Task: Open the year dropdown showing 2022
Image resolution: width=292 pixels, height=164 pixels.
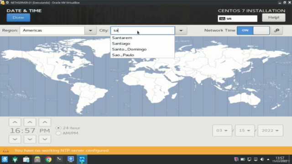Action: pos(270,131)
